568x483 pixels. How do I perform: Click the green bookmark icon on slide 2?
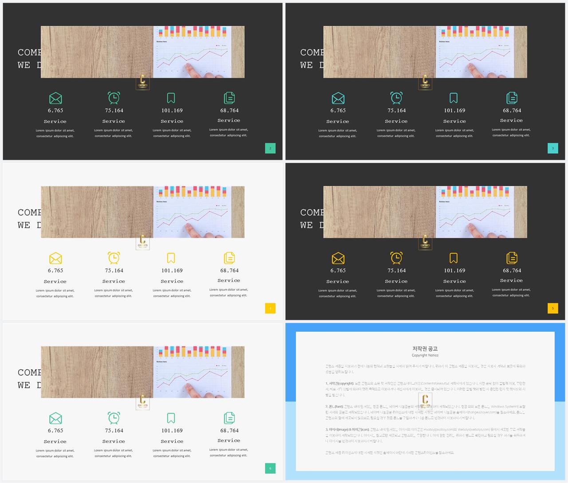click(171, 98)
